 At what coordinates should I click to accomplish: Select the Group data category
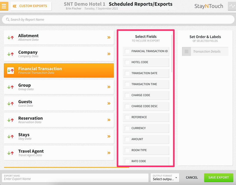pos(59,87)
